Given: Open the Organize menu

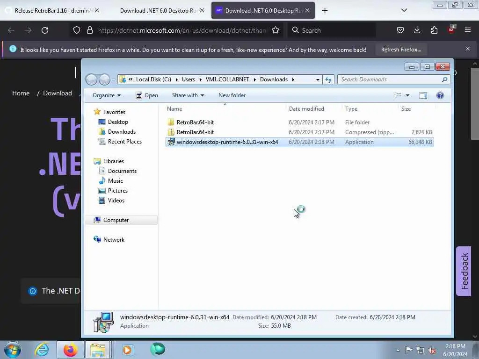Looking at the screenshot, I should pyautogui.click(x=107, y=95).
